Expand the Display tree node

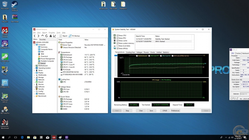pyautogui.click(x=34, y=73)
